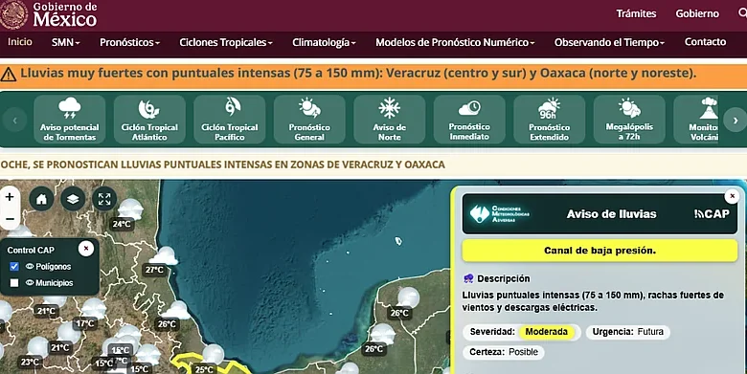Click the Certeza Posible tag
Screen dimensions: 747x374
(x=504, y=352)
